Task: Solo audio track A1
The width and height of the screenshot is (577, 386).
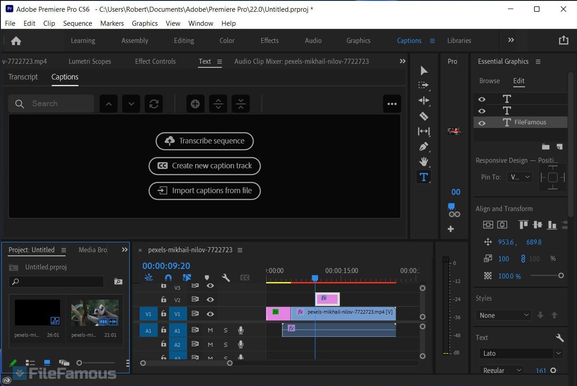Action: pos(225,330)
